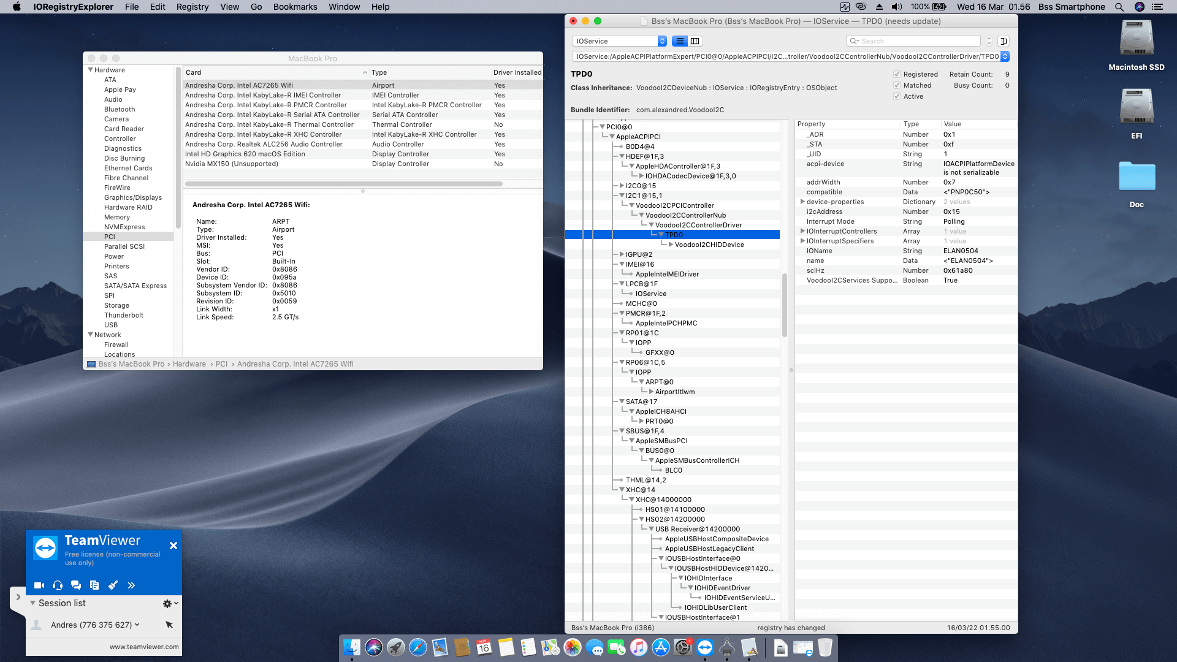Click the TeamViewer whiteboard brush icon

pyautogui.click(x=113, y=585)
